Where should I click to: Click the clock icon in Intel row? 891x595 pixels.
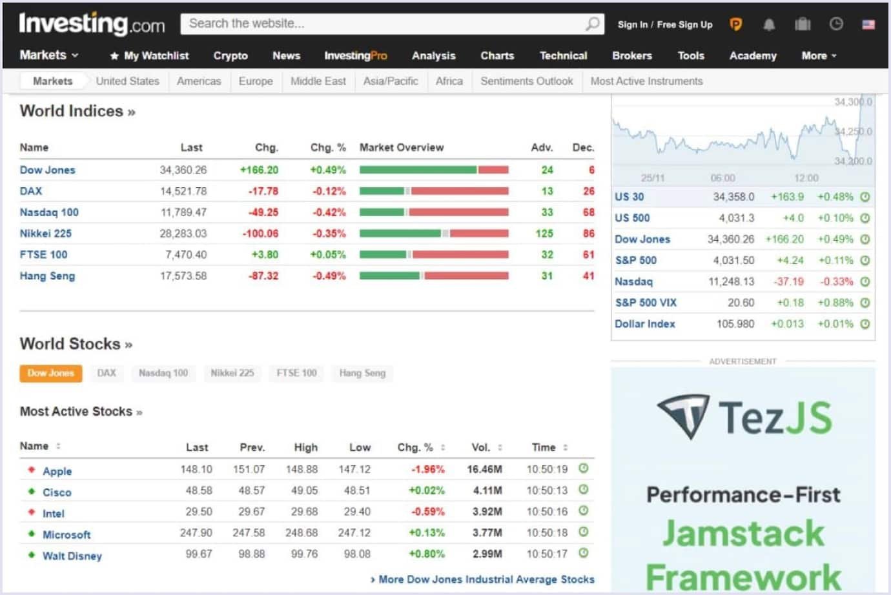583,511
